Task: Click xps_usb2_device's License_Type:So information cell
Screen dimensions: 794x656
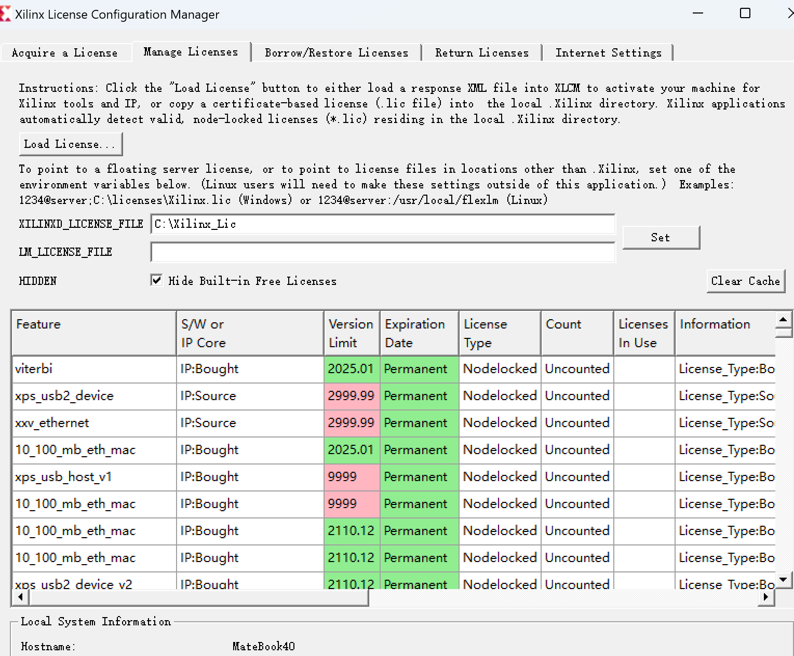Action: [x=725, y=396]
